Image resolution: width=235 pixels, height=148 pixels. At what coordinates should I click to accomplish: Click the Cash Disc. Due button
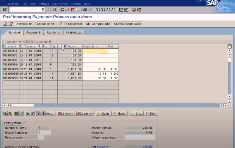(x=98, y=24)
